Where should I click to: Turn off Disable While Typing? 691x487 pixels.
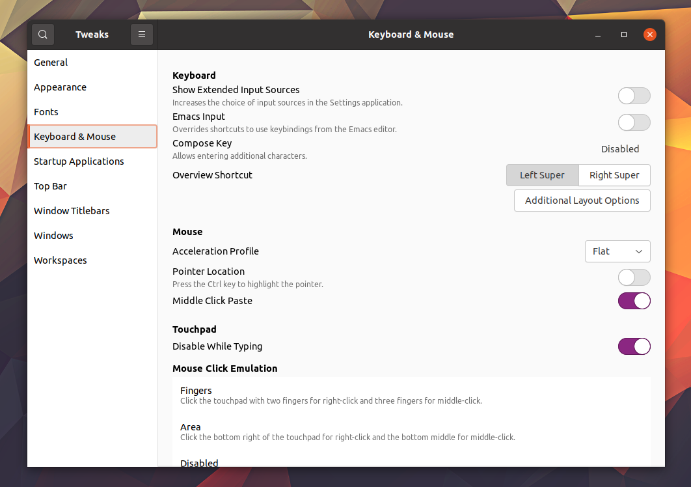[634, 346]
